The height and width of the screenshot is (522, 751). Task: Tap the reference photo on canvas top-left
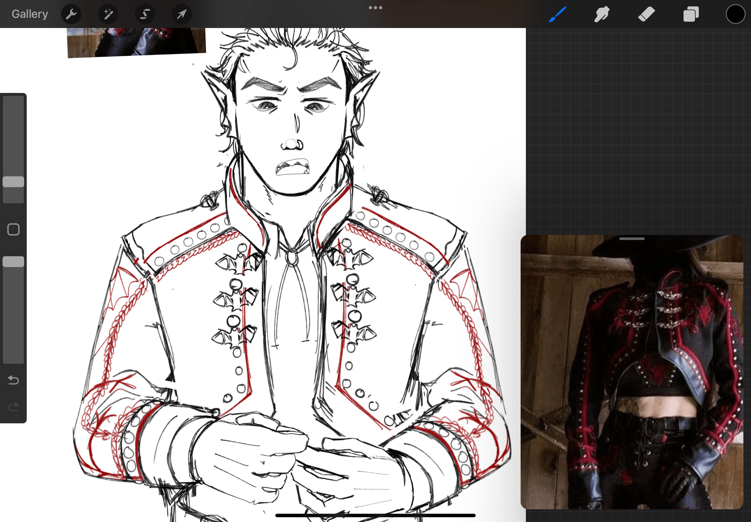(136, 42)
